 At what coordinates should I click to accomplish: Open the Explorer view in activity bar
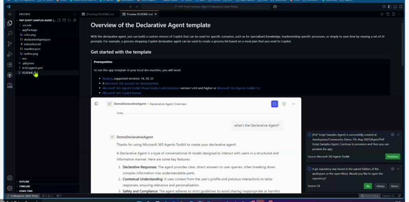point(10,23)
